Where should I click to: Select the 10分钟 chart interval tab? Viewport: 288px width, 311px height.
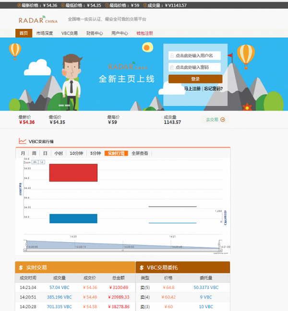(76, 153)
